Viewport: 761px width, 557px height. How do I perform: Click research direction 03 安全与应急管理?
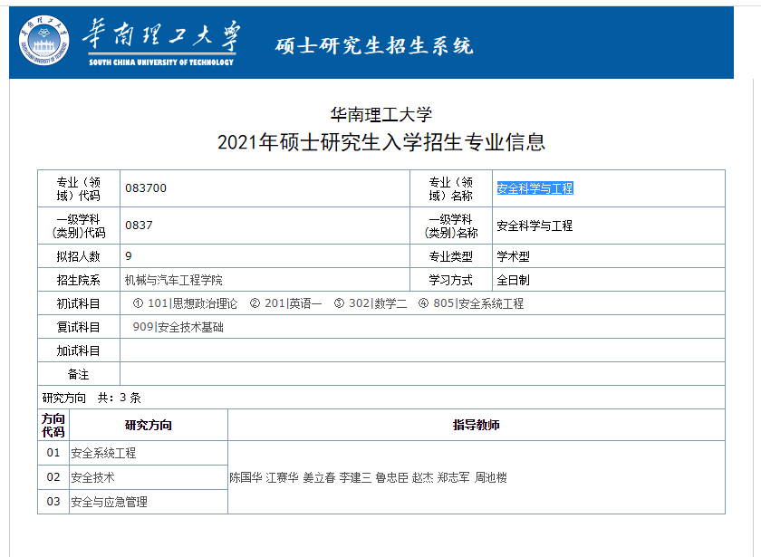[110, 502]
